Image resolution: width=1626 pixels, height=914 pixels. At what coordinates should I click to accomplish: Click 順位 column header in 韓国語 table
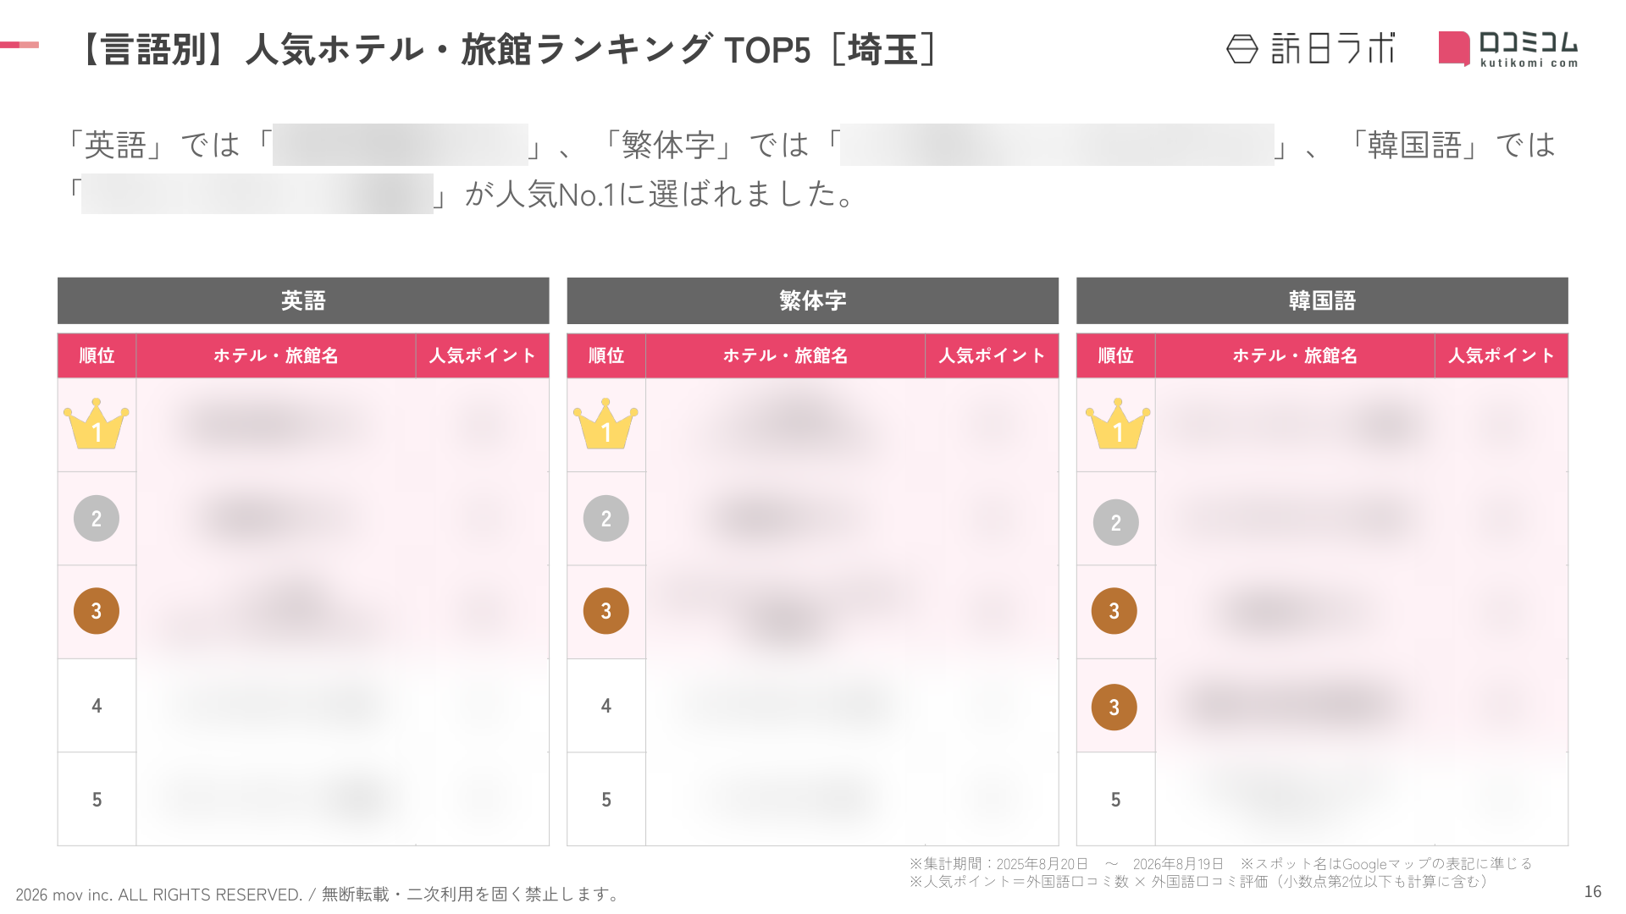pyautogui.click(x=1115, y=355)
